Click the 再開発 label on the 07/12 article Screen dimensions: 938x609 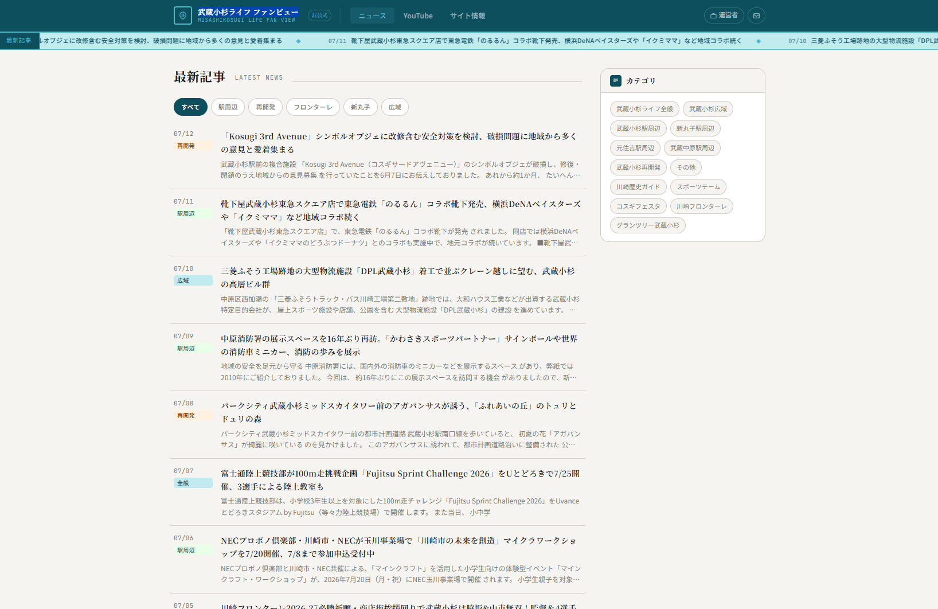tap(186, 146)
